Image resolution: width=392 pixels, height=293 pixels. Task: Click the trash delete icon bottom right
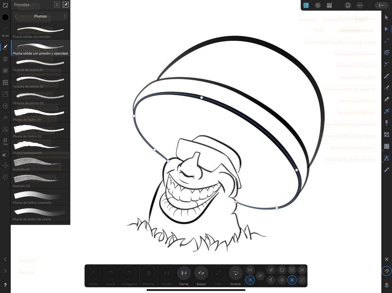pyautogui.click(x=387, y=285)
